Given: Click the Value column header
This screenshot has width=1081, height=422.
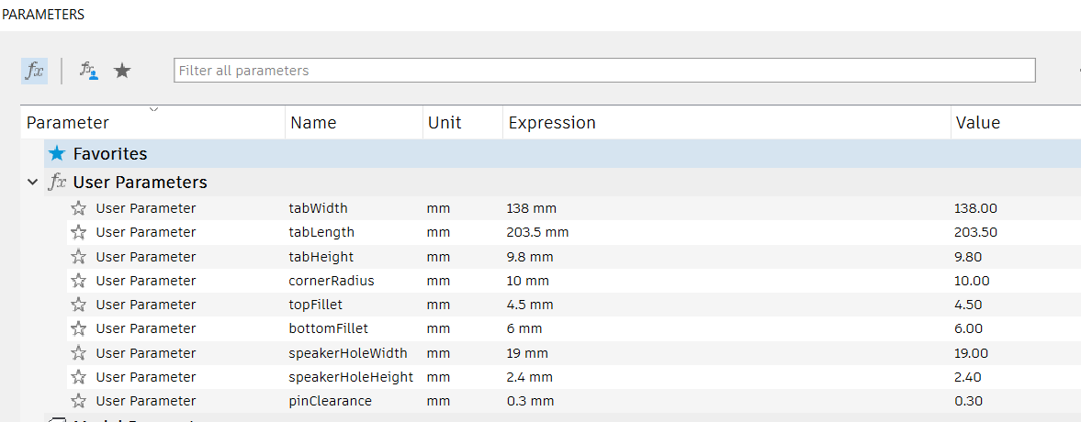Looking at the screenshot, I should 977,123.
